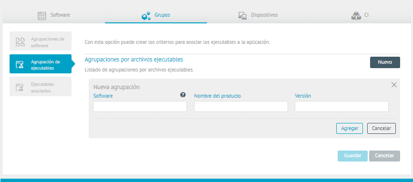Click the Agrupación de ejecutables sidebar icon

click(x=20, y=65)
